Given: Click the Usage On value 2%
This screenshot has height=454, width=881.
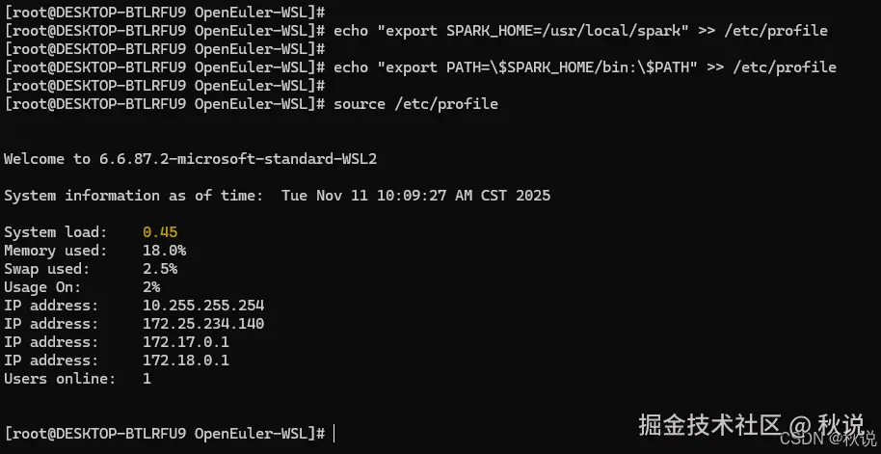Looking at the screenshot, I should click(x=151, y=287).
